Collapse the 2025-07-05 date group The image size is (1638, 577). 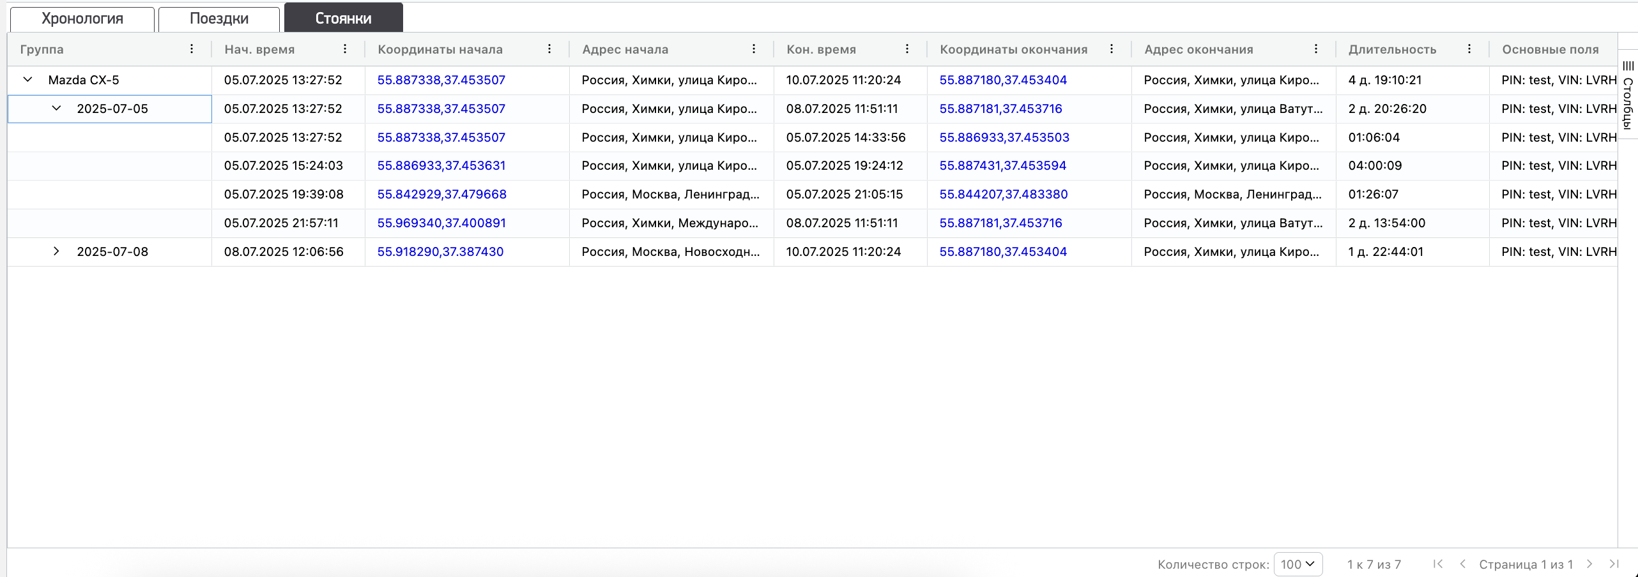click(56, 109)
